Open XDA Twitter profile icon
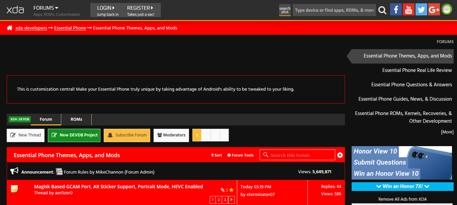The height and width of the screenshot is (205, 457). pos(421,9)
